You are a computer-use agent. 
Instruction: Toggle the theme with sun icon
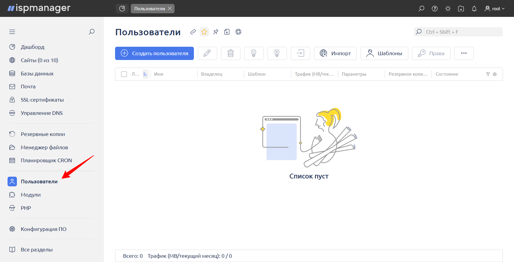[x=448, y=9]
